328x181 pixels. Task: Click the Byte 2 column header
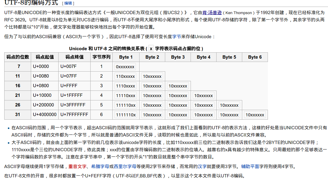click(x=152, y=57)
